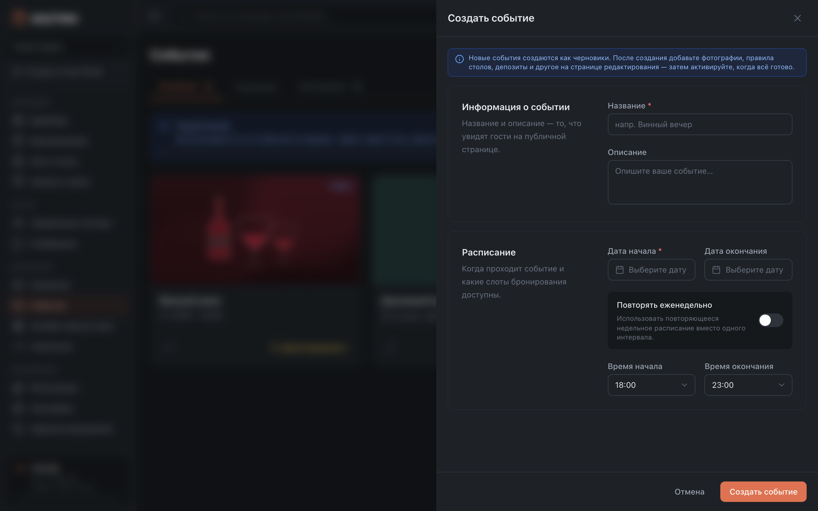Expand the Время начала 18:00 dropdown
The height and width of the screenshot is (511, 818).
point(651,385)
